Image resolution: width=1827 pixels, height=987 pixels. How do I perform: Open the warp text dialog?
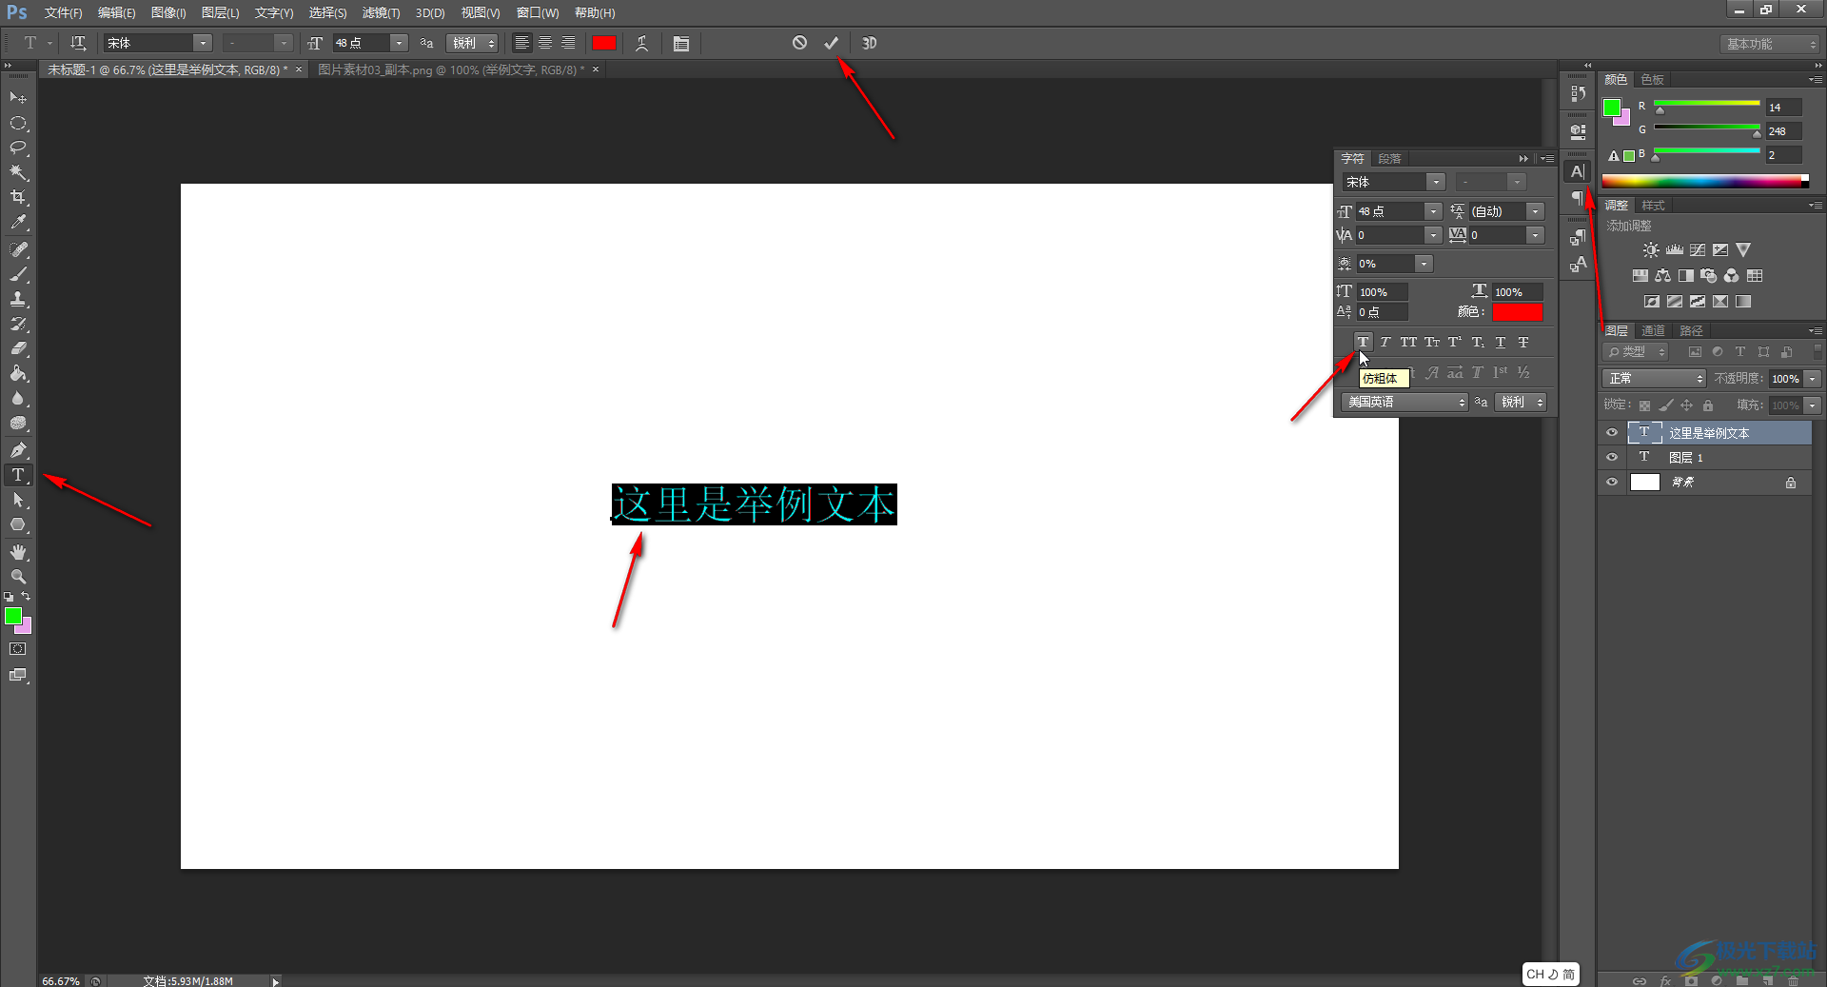point(642,43)
